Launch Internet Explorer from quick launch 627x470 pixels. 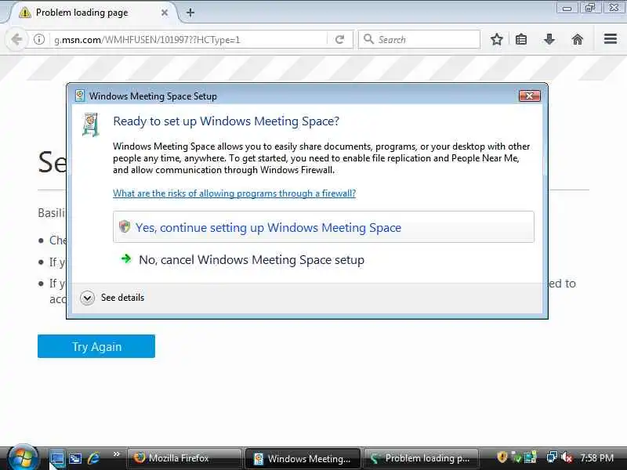point(93,458)
